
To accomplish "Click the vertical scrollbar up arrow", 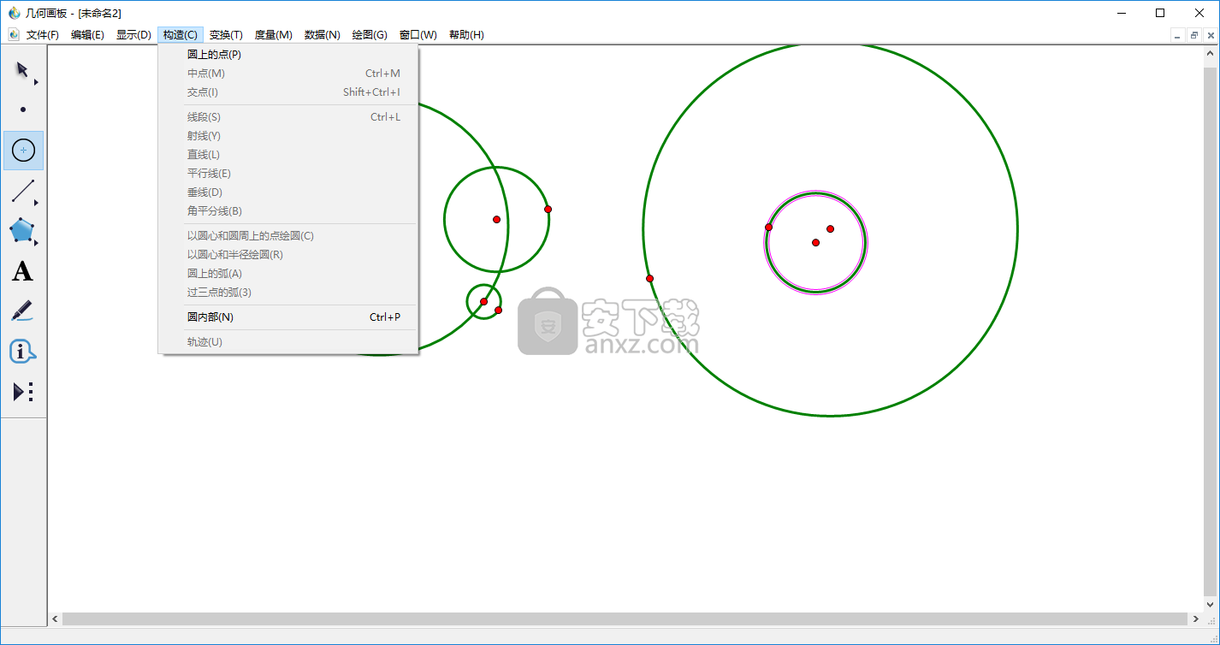I will 1210,55.
